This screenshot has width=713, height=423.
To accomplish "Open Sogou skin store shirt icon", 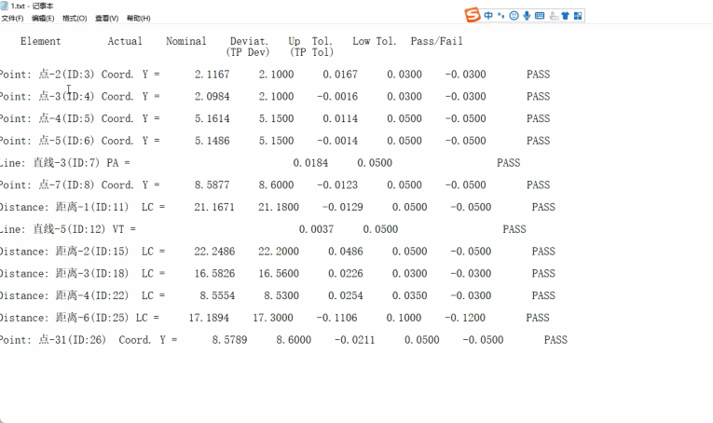I will tap(566, 15).
